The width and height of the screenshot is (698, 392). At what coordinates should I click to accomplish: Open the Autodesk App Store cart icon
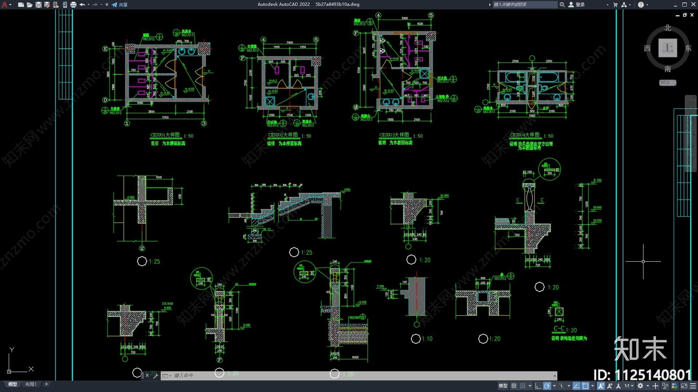[615, 4]
